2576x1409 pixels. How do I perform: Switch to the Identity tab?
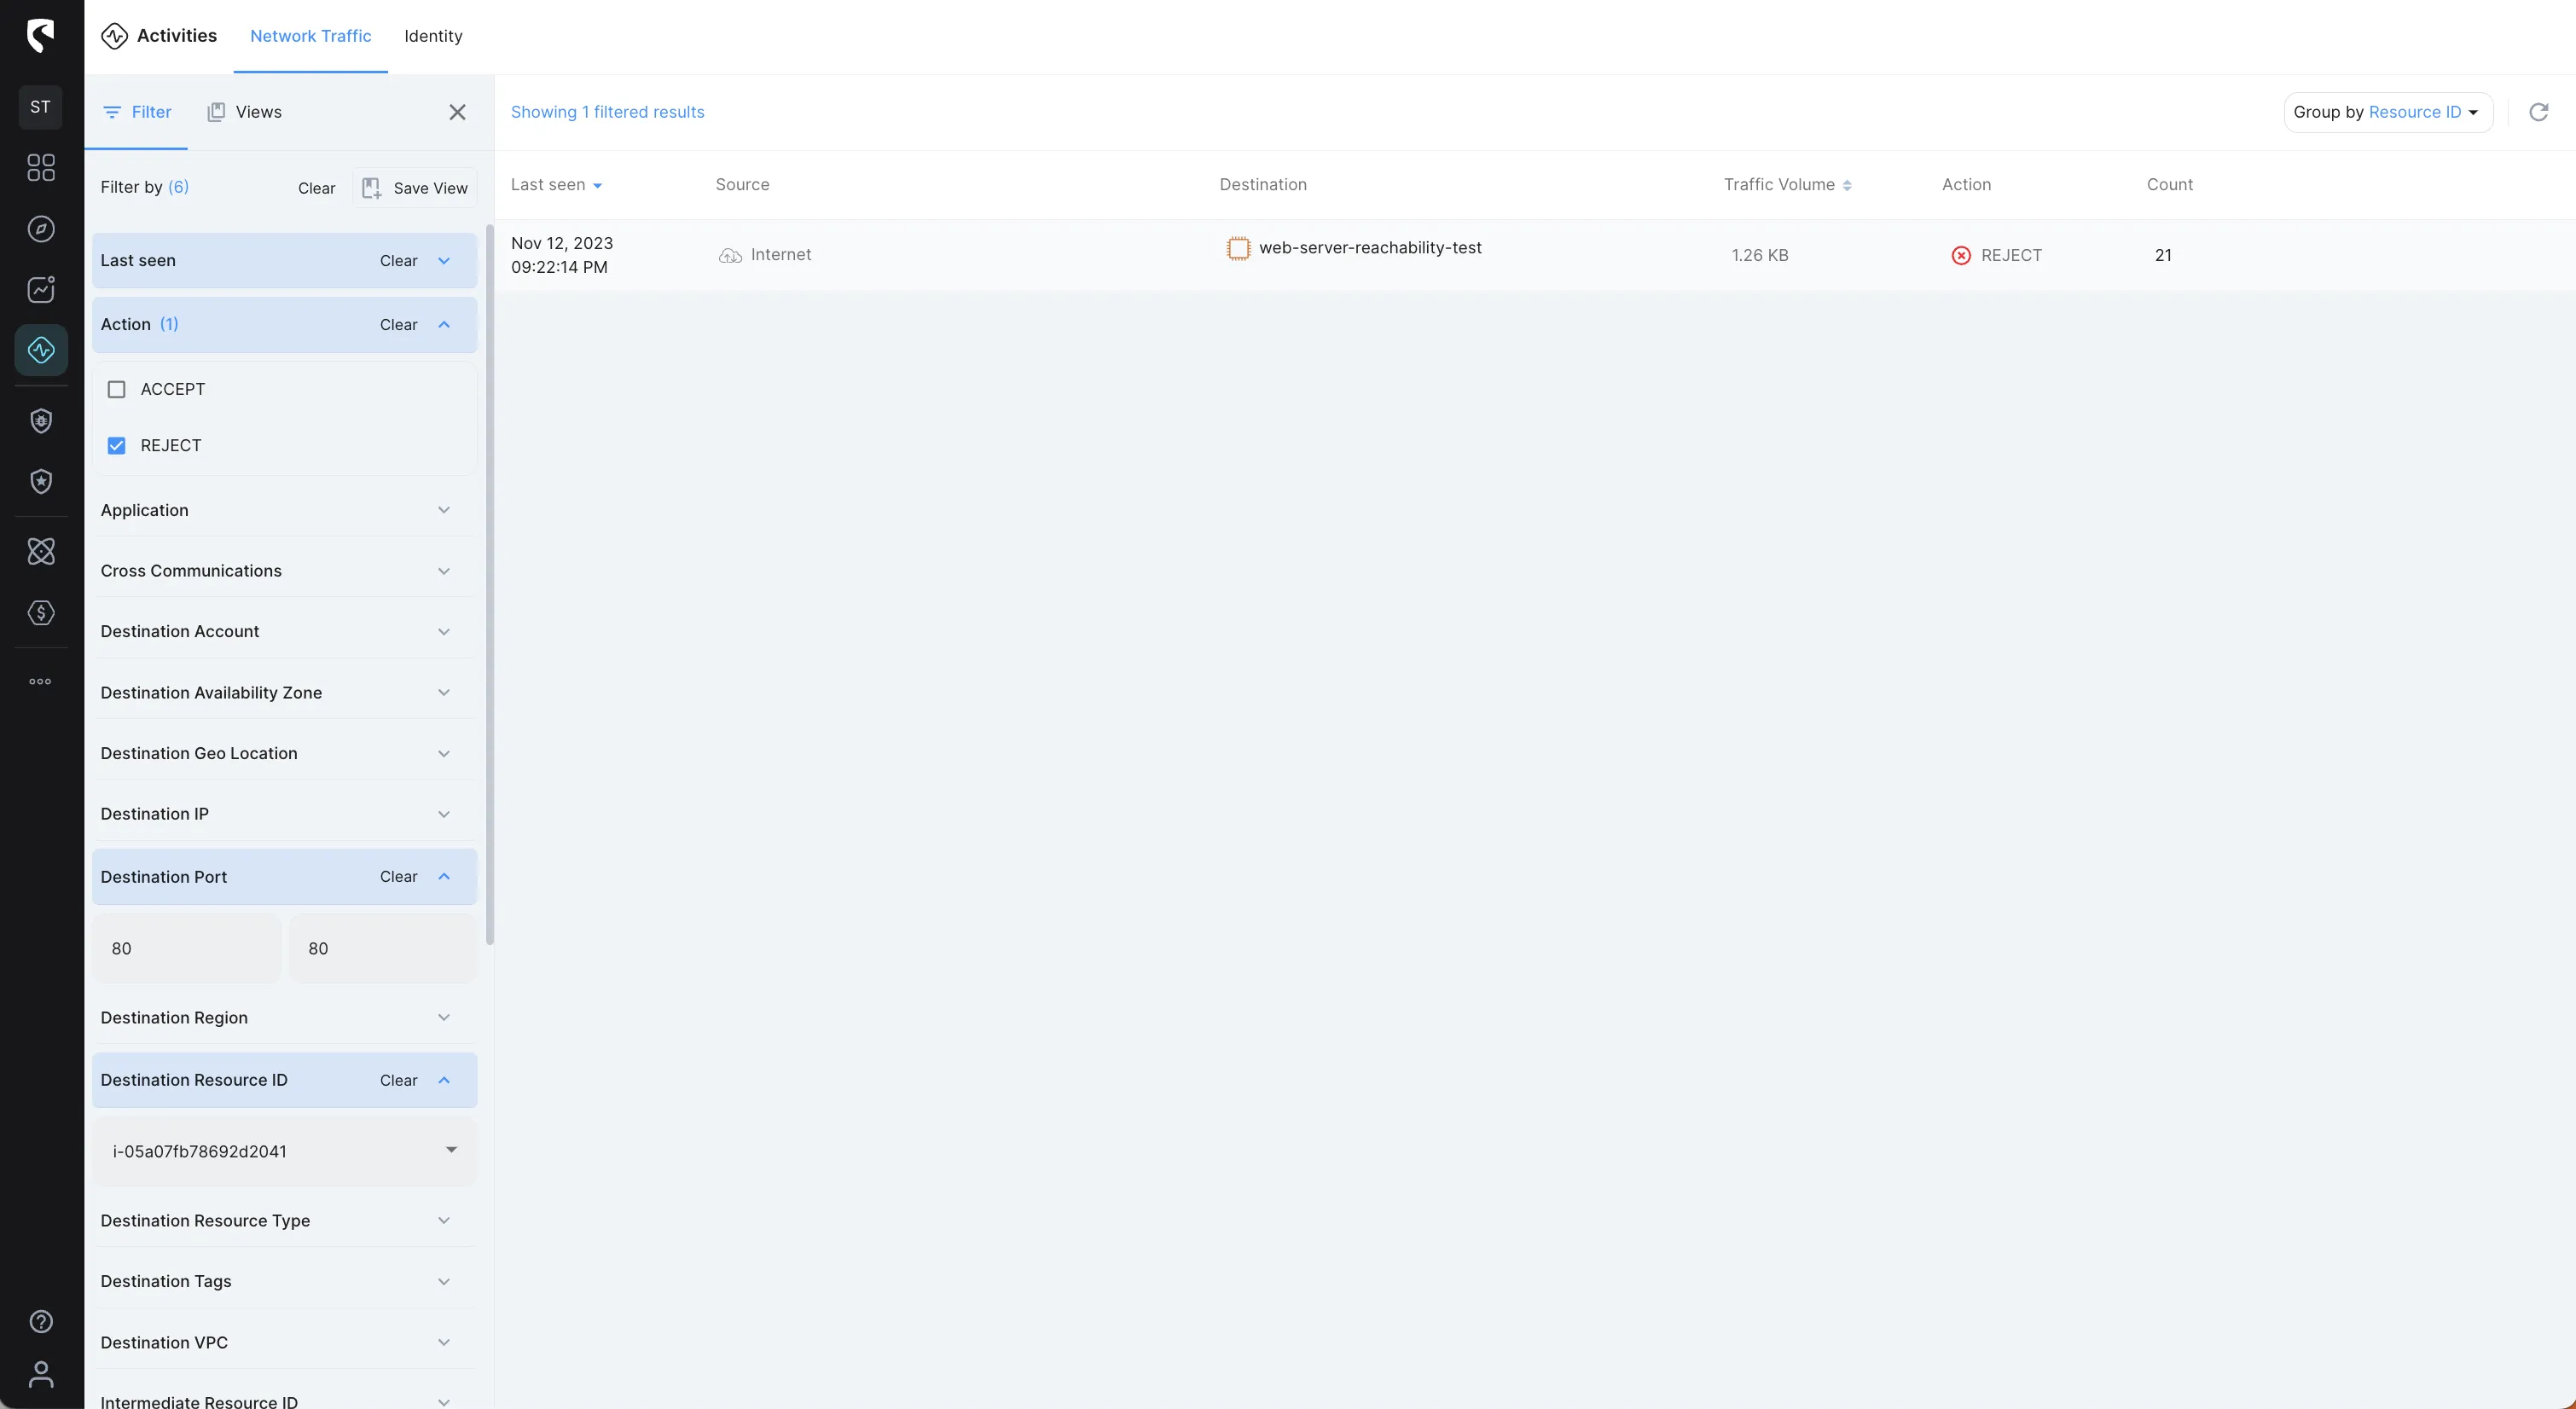coord(433,36)
